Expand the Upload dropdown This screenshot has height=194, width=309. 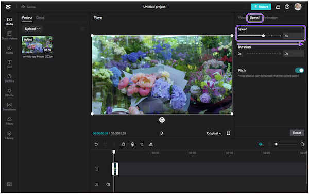(x=32, y=29)
